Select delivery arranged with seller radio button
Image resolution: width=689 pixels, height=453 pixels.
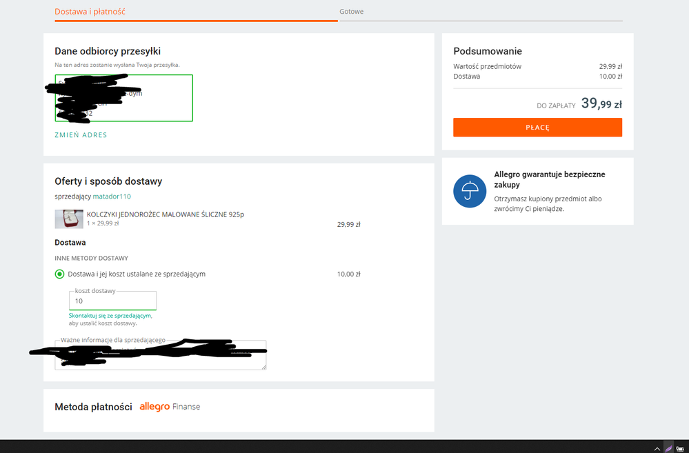[x=59, y=274]
